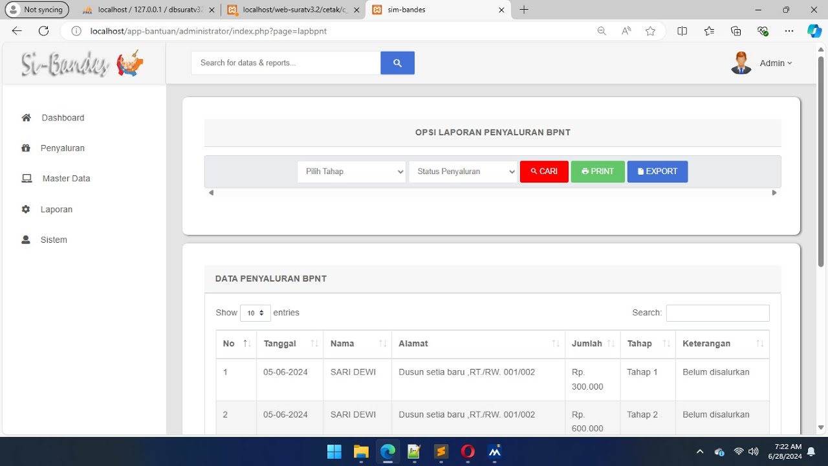
Task: Switch to the localhost phpMyAdmin tab
Action: [x=149, y=10]
